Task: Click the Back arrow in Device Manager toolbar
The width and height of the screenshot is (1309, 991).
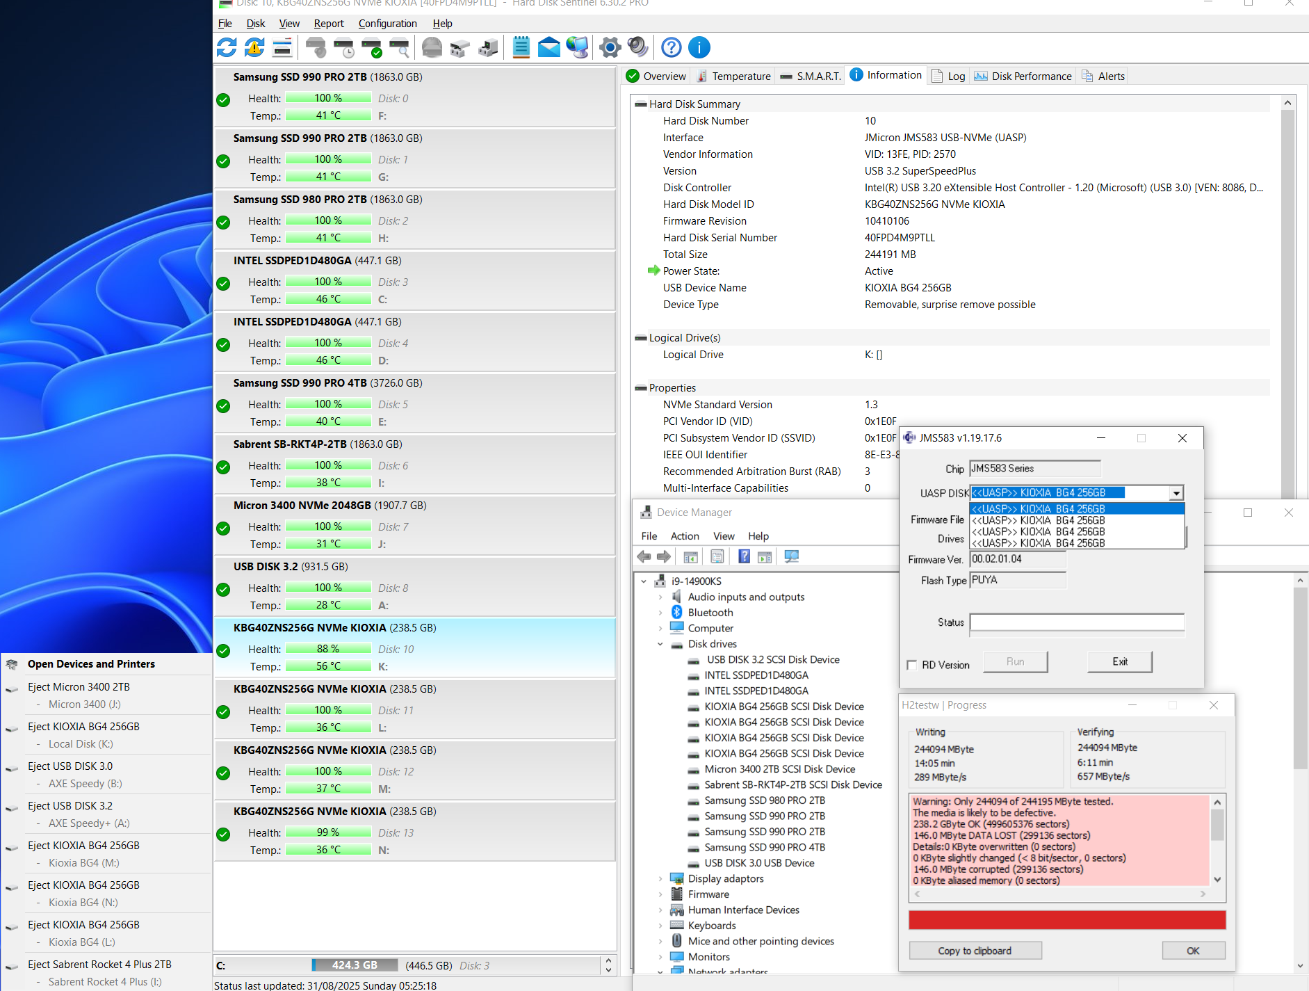Action: tap(644, 556)
